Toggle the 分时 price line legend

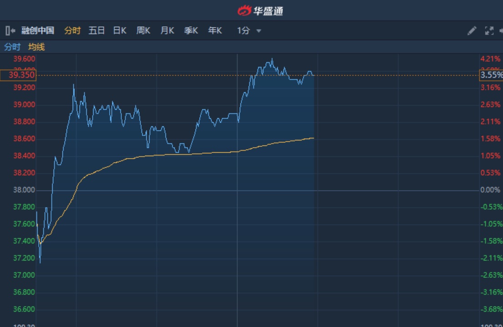pos(12,47)
